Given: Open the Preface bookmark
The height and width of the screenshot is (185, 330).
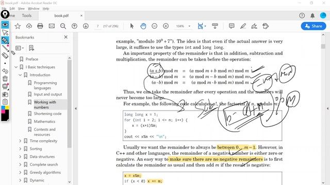Looking at the screenshot, I should (x=32, y=59).
